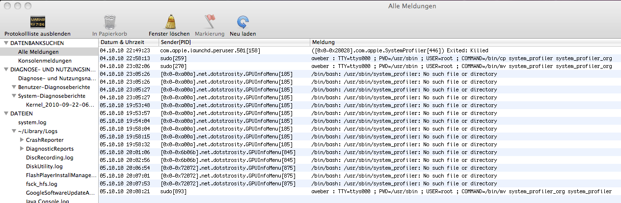Expand the DiagnosticReports folder
621x203 pixels.
tap(22, 149)
